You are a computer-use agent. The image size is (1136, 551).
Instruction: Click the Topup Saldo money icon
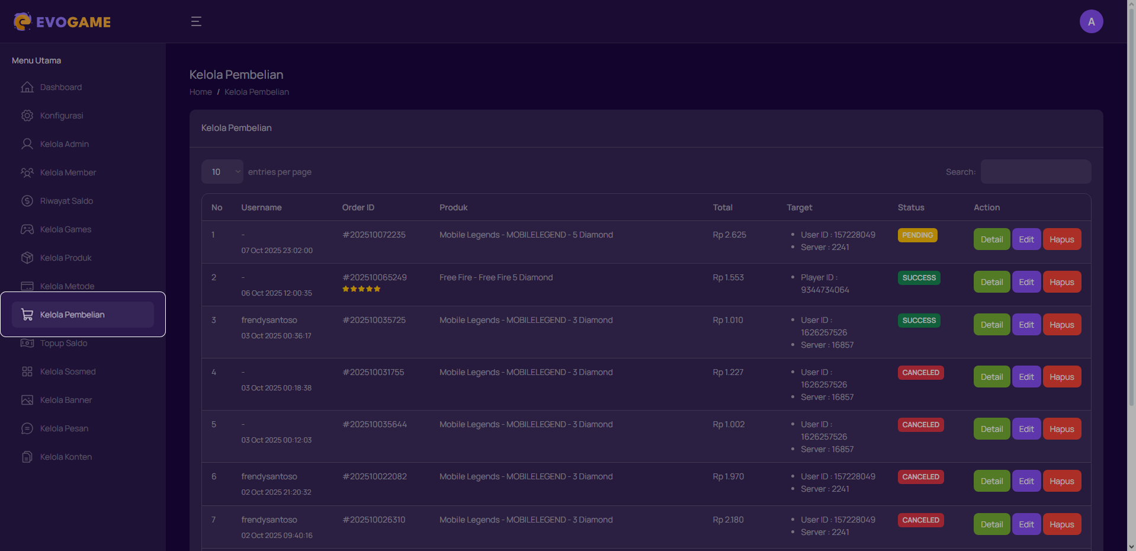tap(27, 343)
